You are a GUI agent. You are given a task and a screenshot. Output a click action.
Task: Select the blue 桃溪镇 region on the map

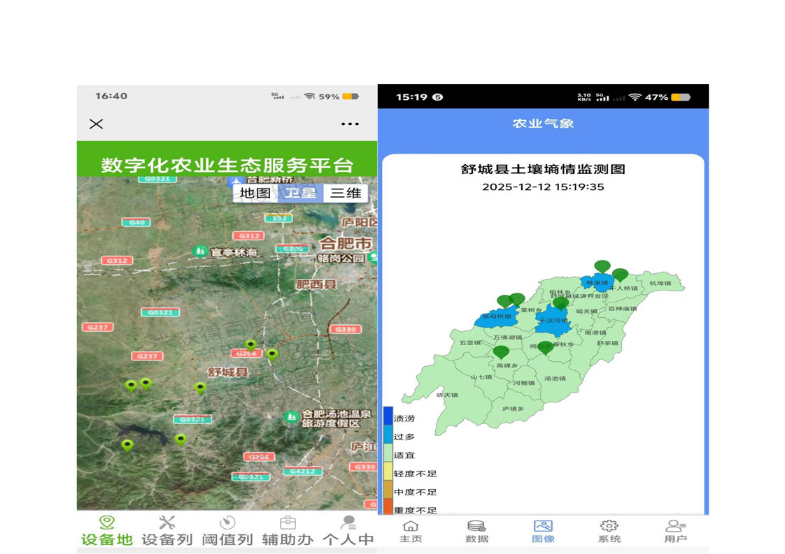click(596, 283)
